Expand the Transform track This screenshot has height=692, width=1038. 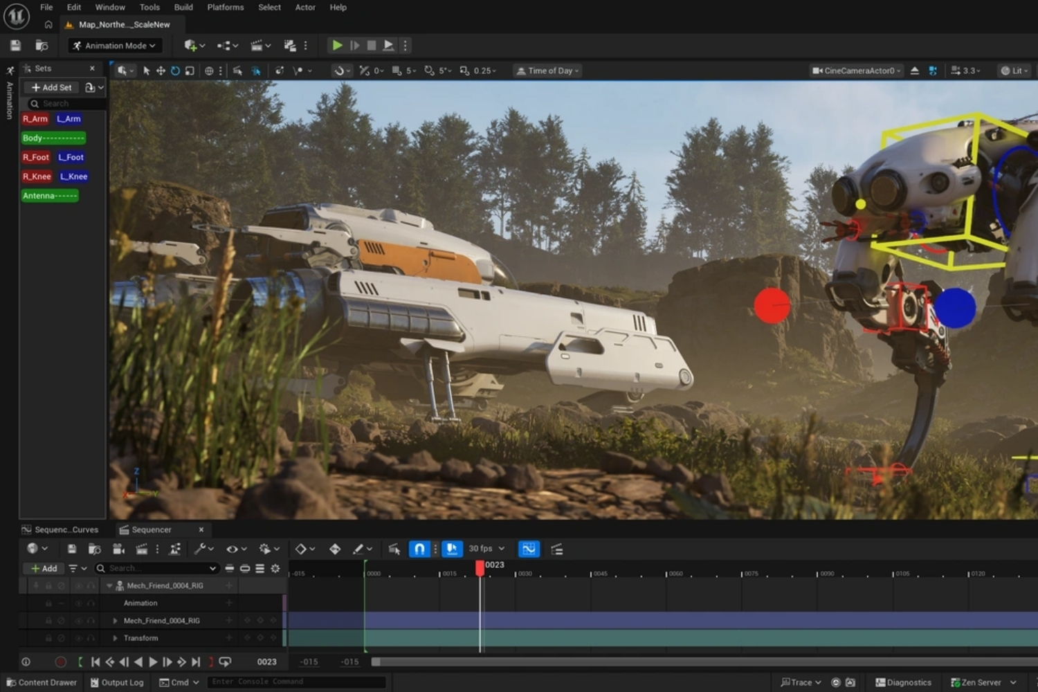click(x=115, y=638)
